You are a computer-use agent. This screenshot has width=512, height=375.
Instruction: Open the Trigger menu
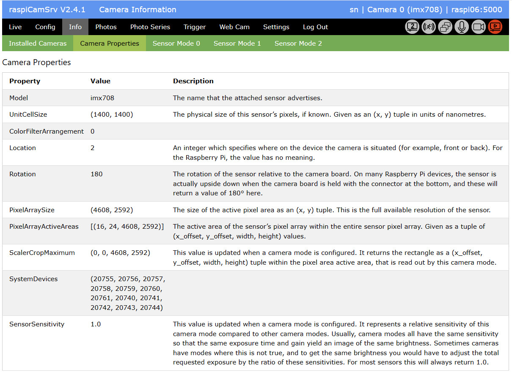click(x=195, y=27)
